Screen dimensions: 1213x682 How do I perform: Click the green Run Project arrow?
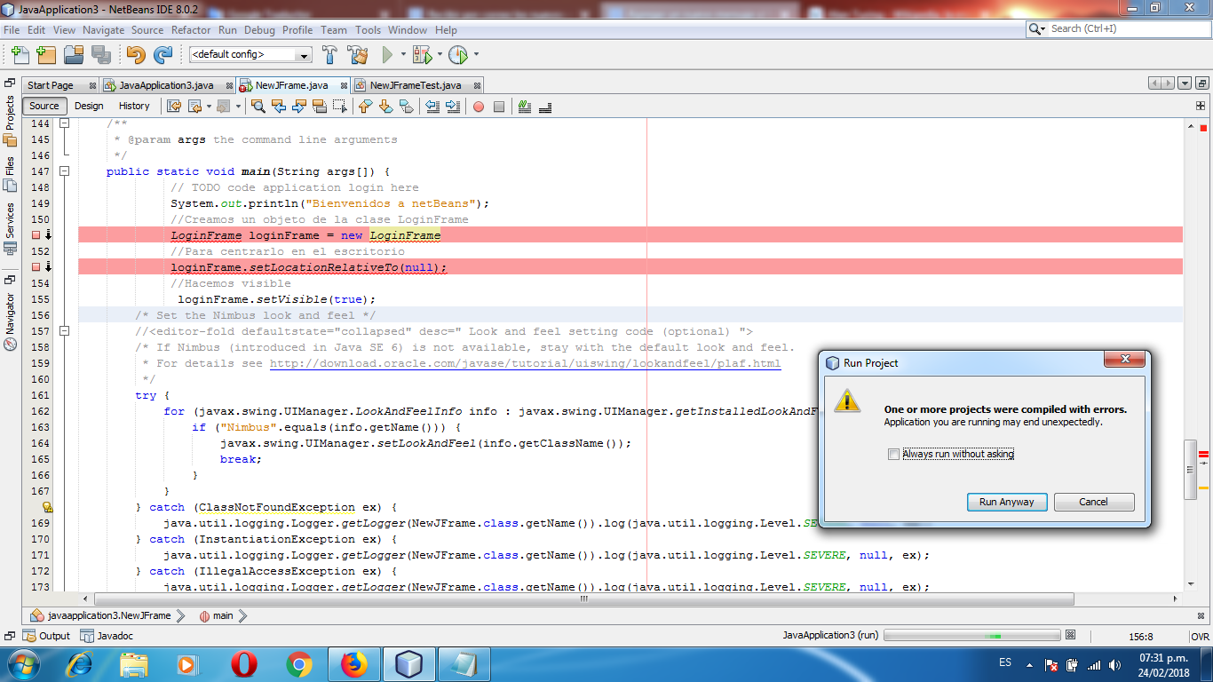pos(387,55)
